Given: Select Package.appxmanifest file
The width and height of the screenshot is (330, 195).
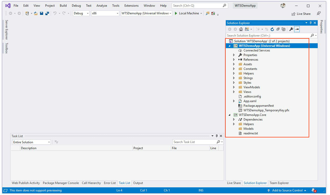Looking at the screenshot, I should pos(258,106).
